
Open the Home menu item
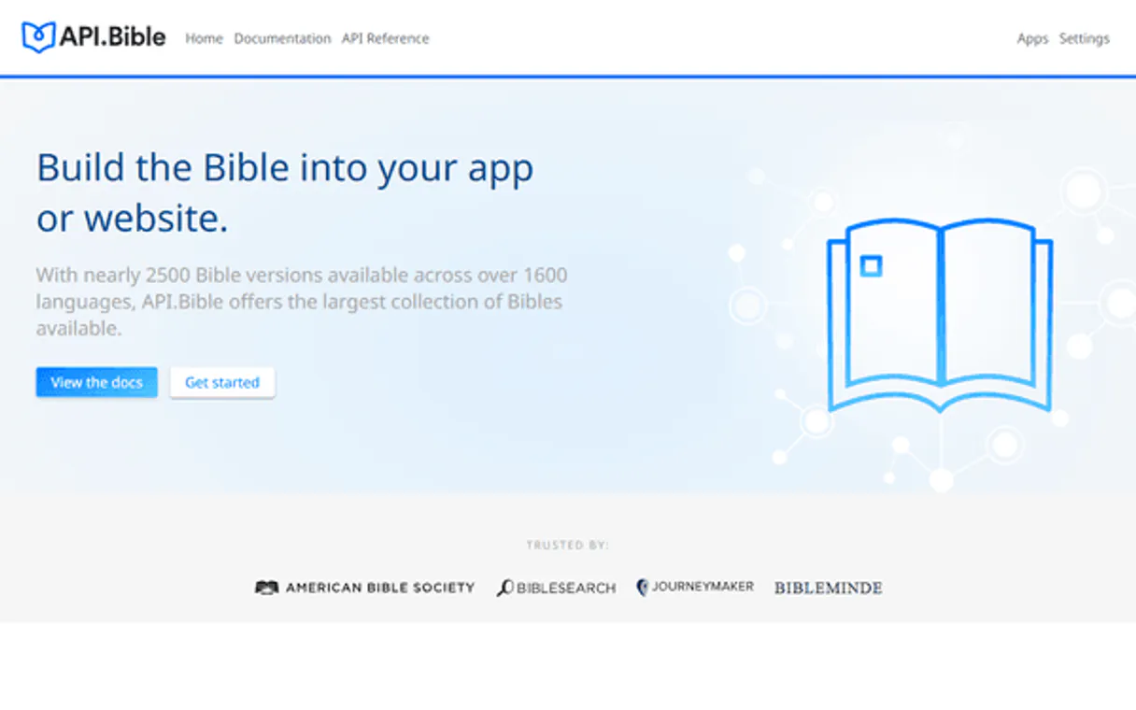tap(204, 38)
